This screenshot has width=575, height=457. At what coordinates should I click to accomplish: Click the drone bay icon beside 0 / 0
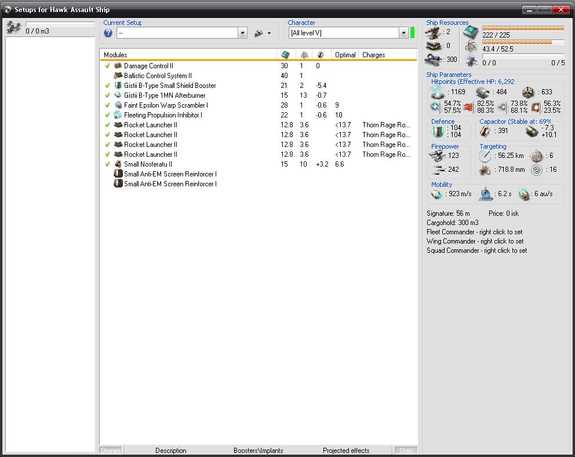471,60
